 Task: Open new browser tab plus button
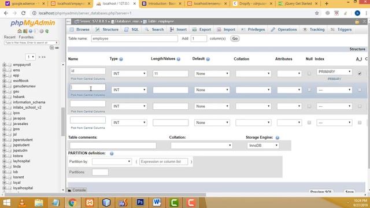(327, 3)
